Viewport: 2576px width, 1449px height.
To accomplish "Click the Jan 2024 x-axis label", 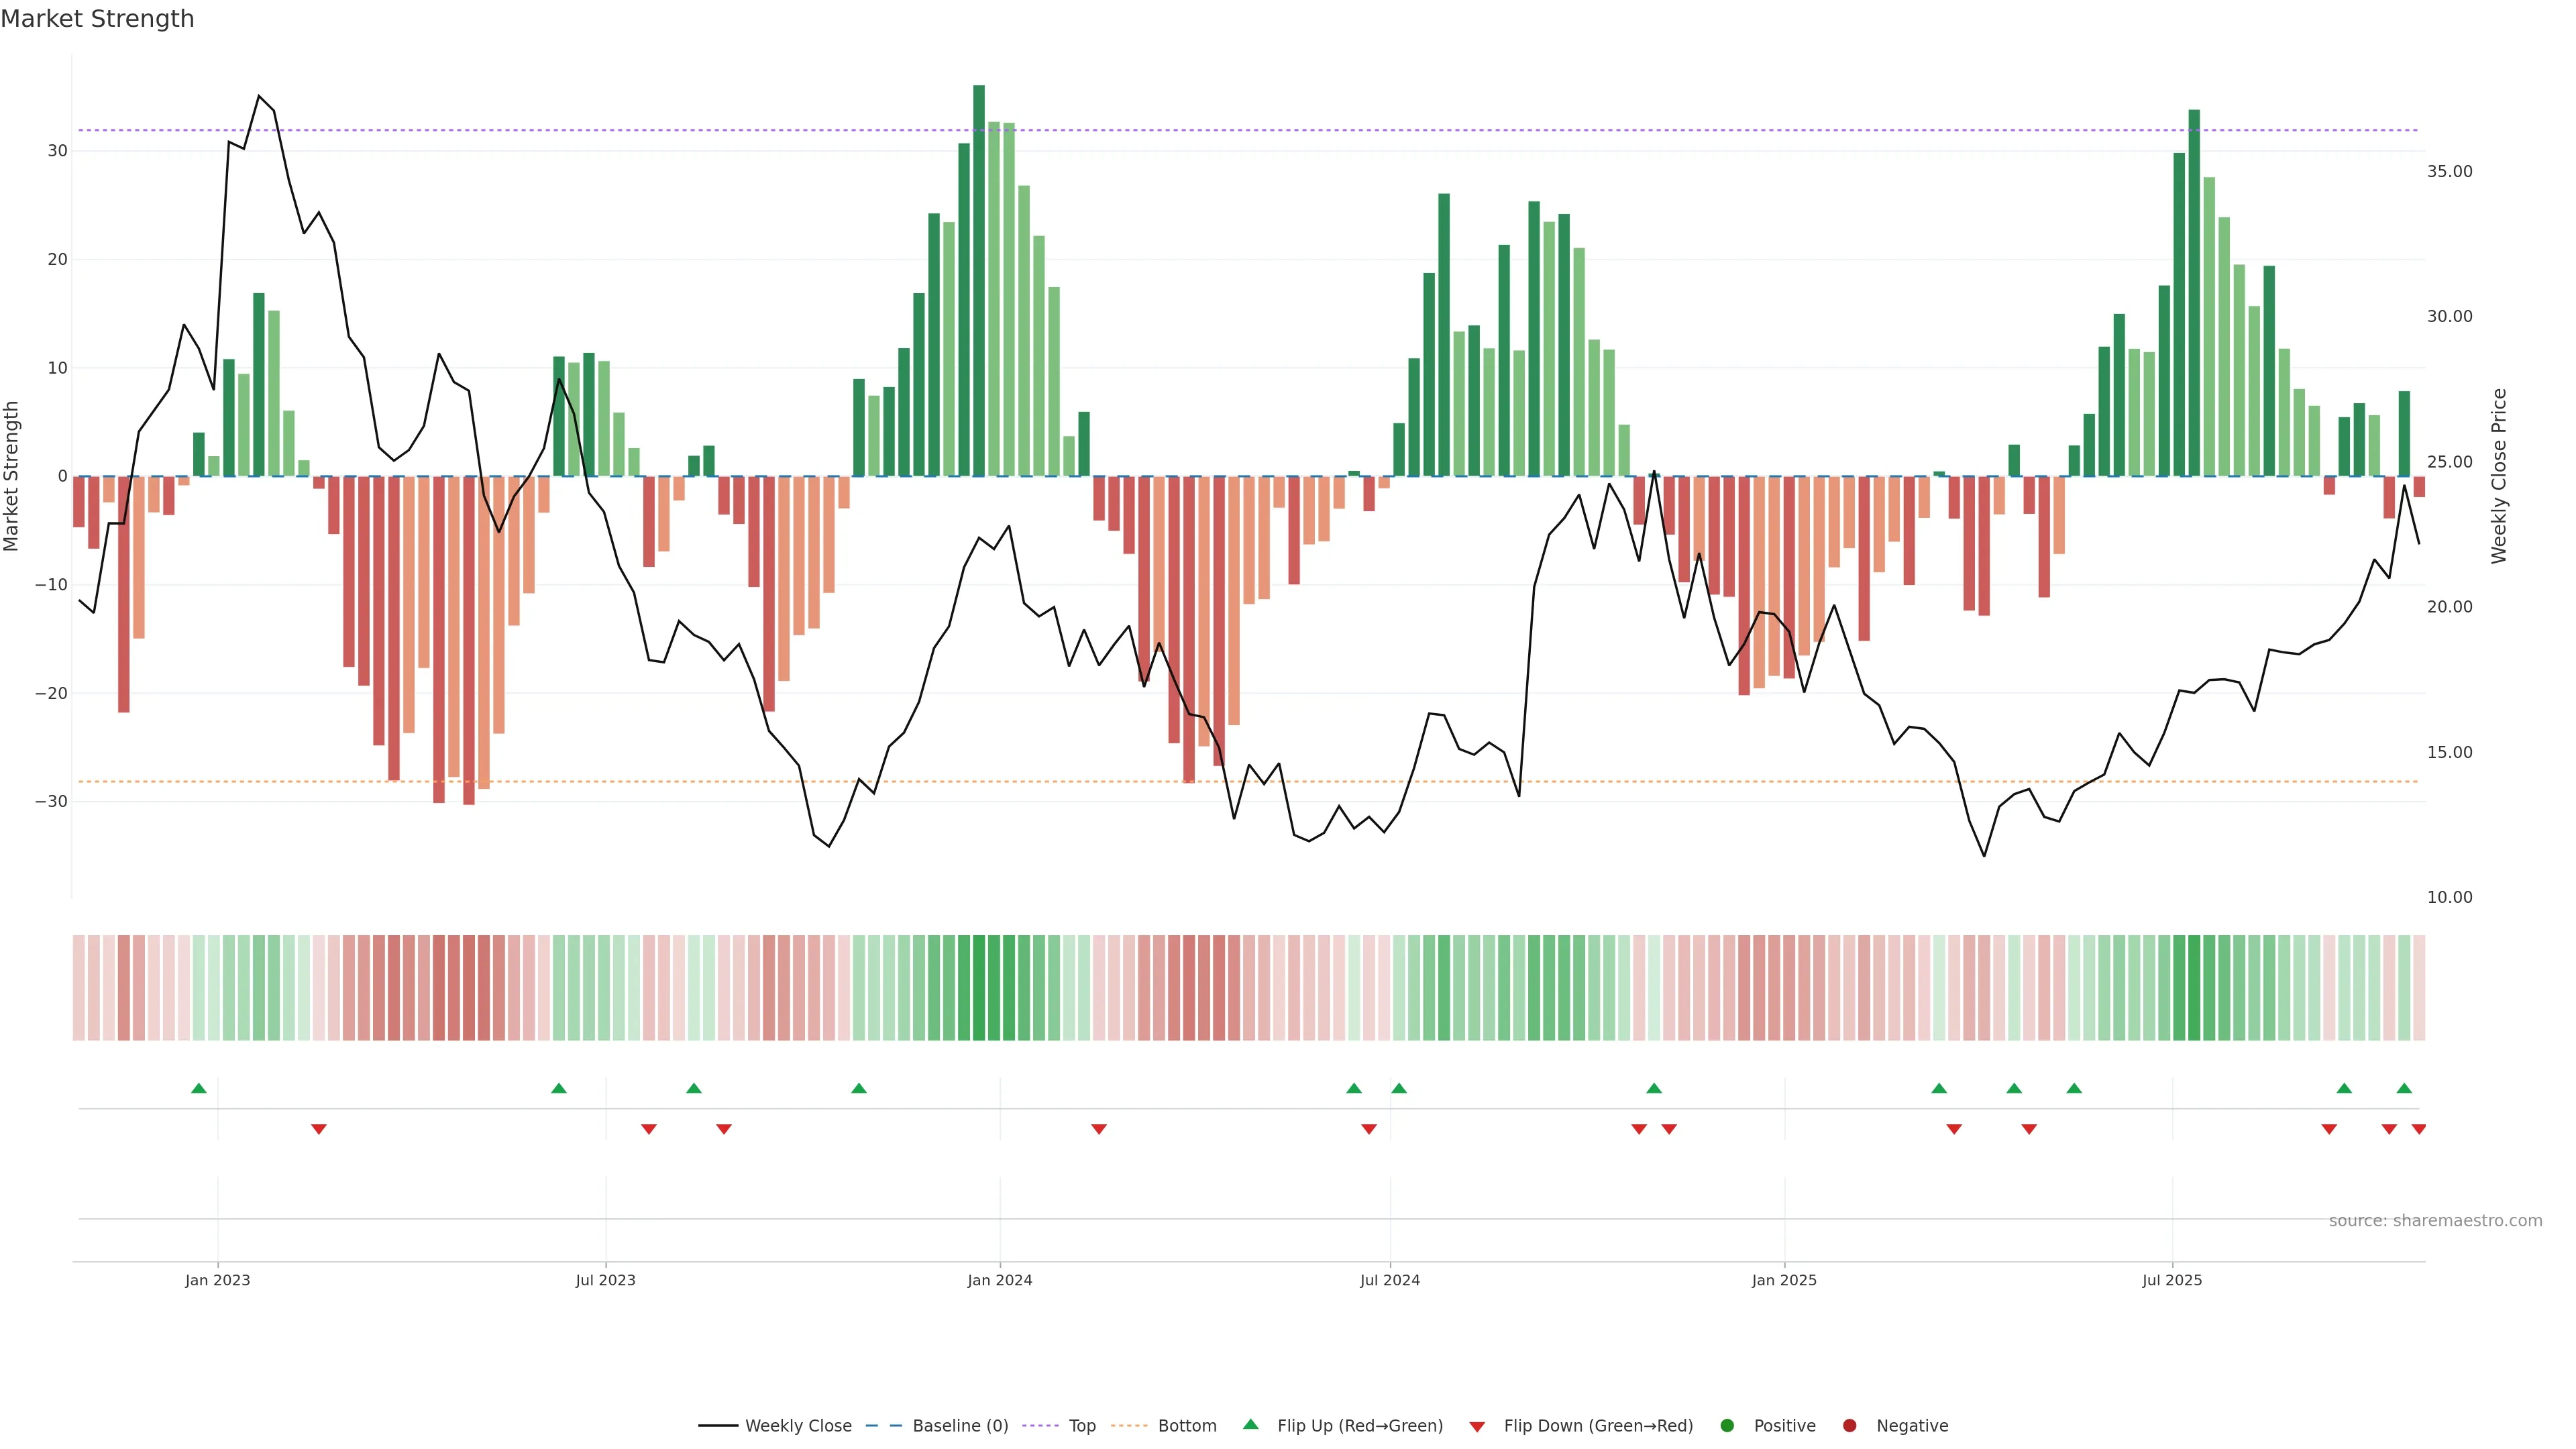I will coord(999,1280).
